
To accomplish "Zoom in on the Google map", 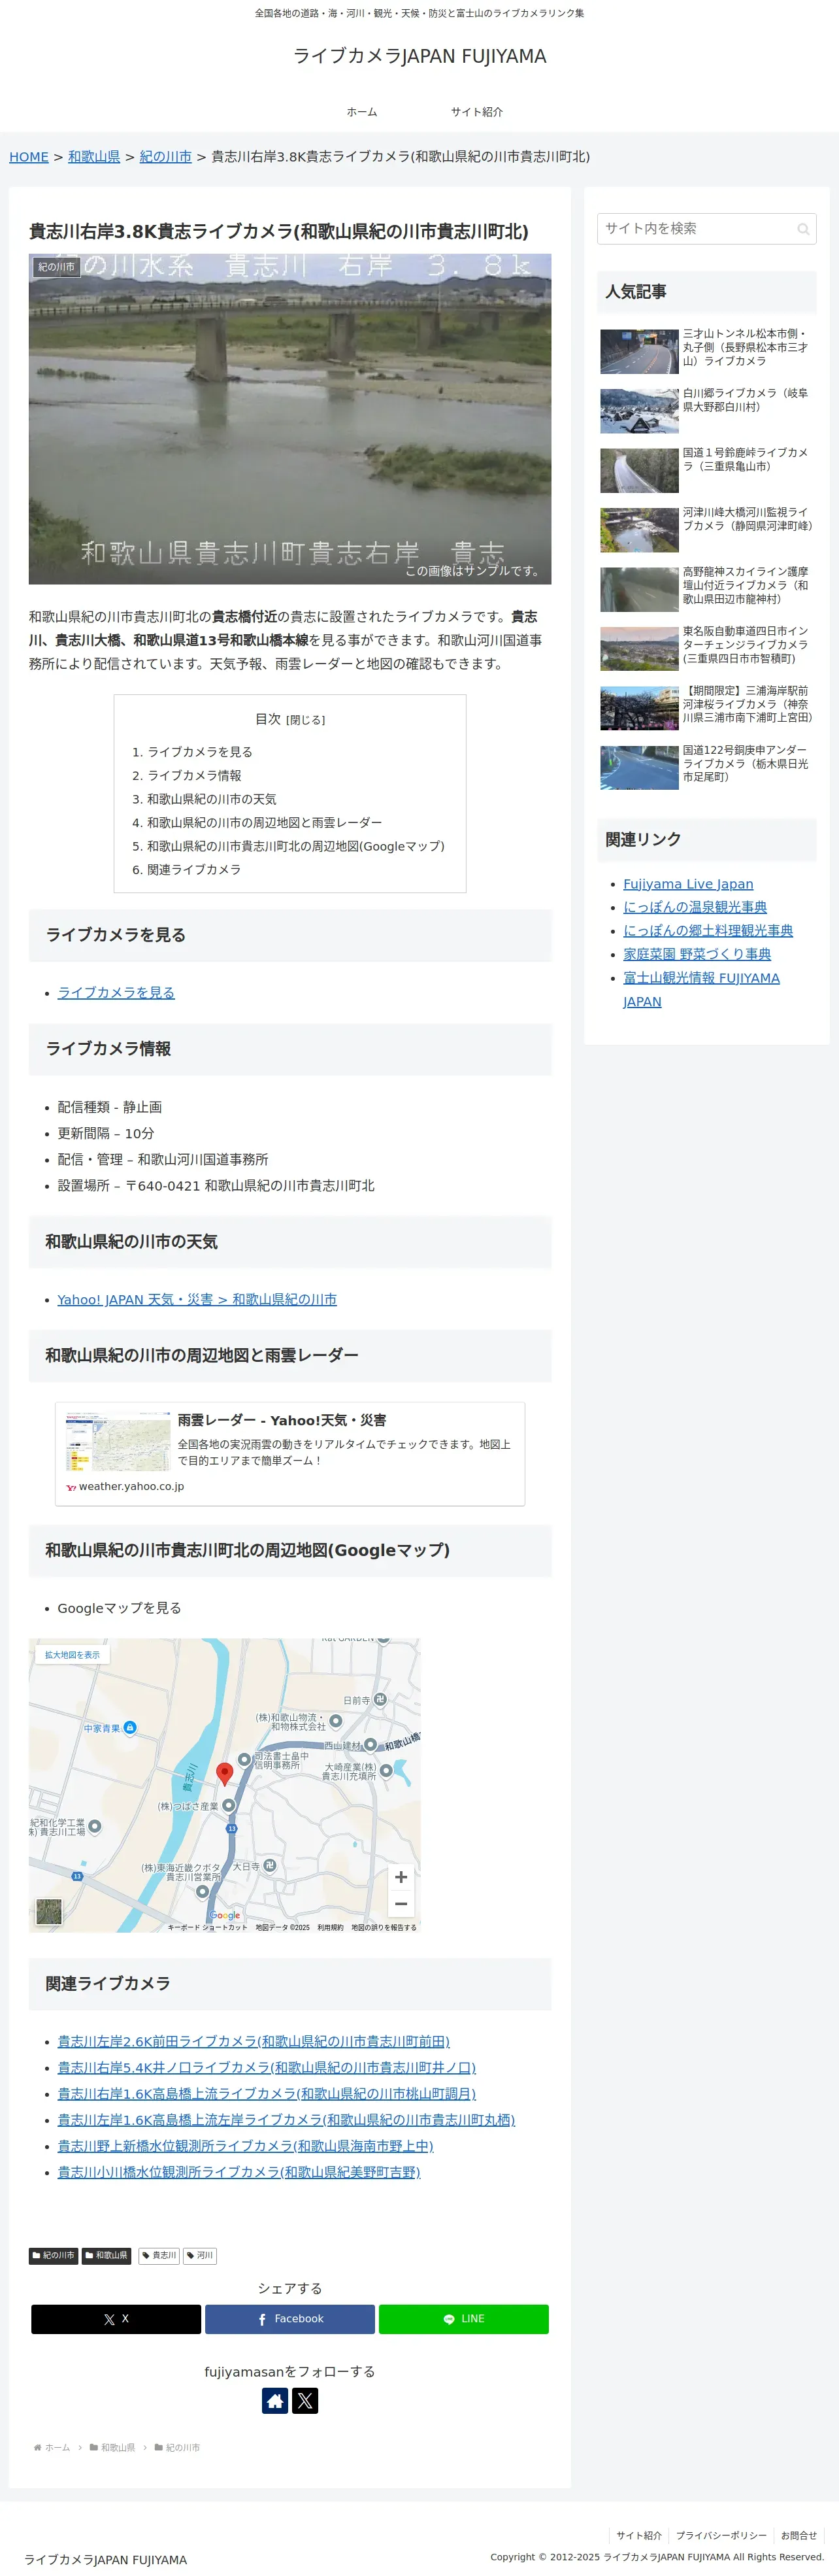I will (401, 1877).
